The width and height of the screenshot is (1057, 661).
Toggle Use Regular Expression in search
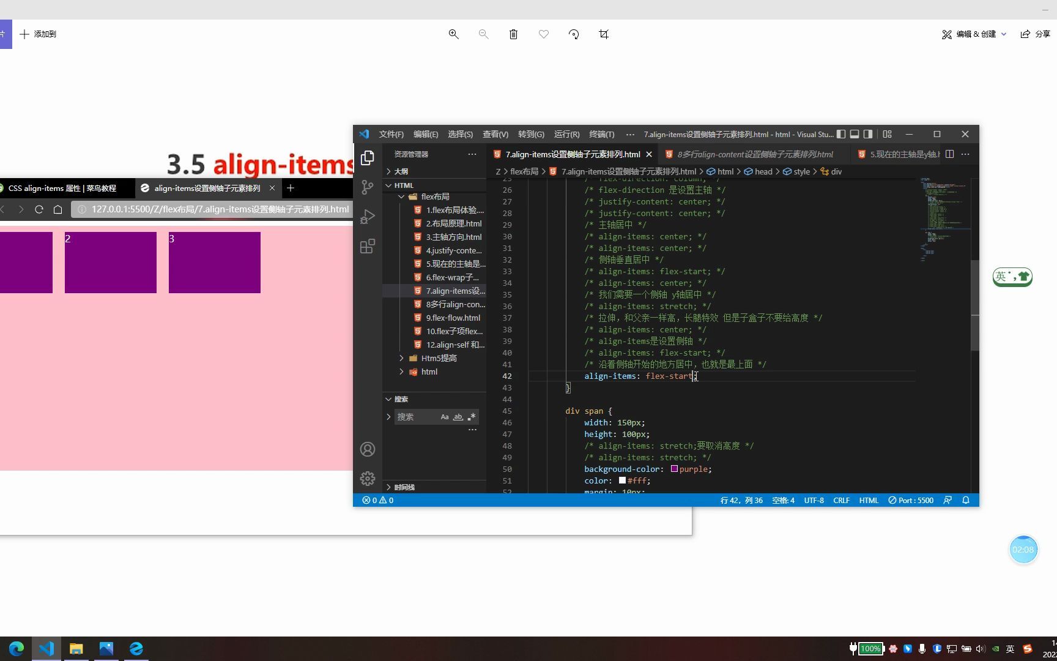click(471, 417)
